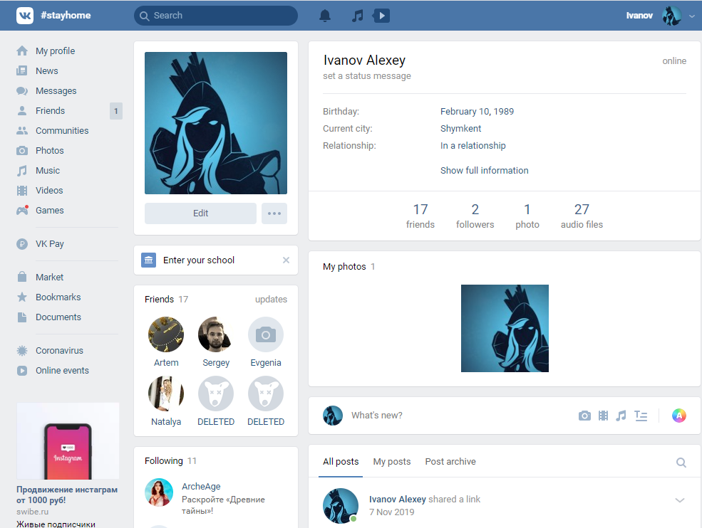Open Messages in sidebar
Screen dimensions: 702x528
point(56,91)
